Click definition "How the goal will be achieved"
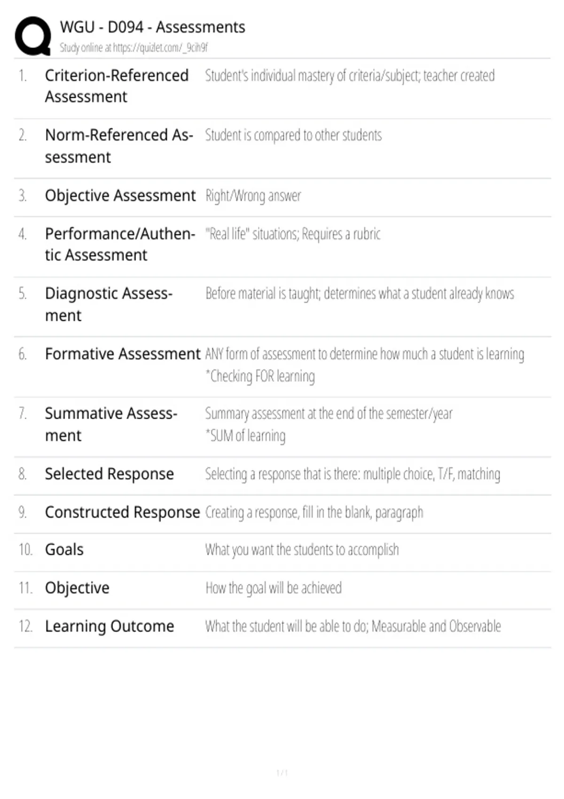 (274, 588)
